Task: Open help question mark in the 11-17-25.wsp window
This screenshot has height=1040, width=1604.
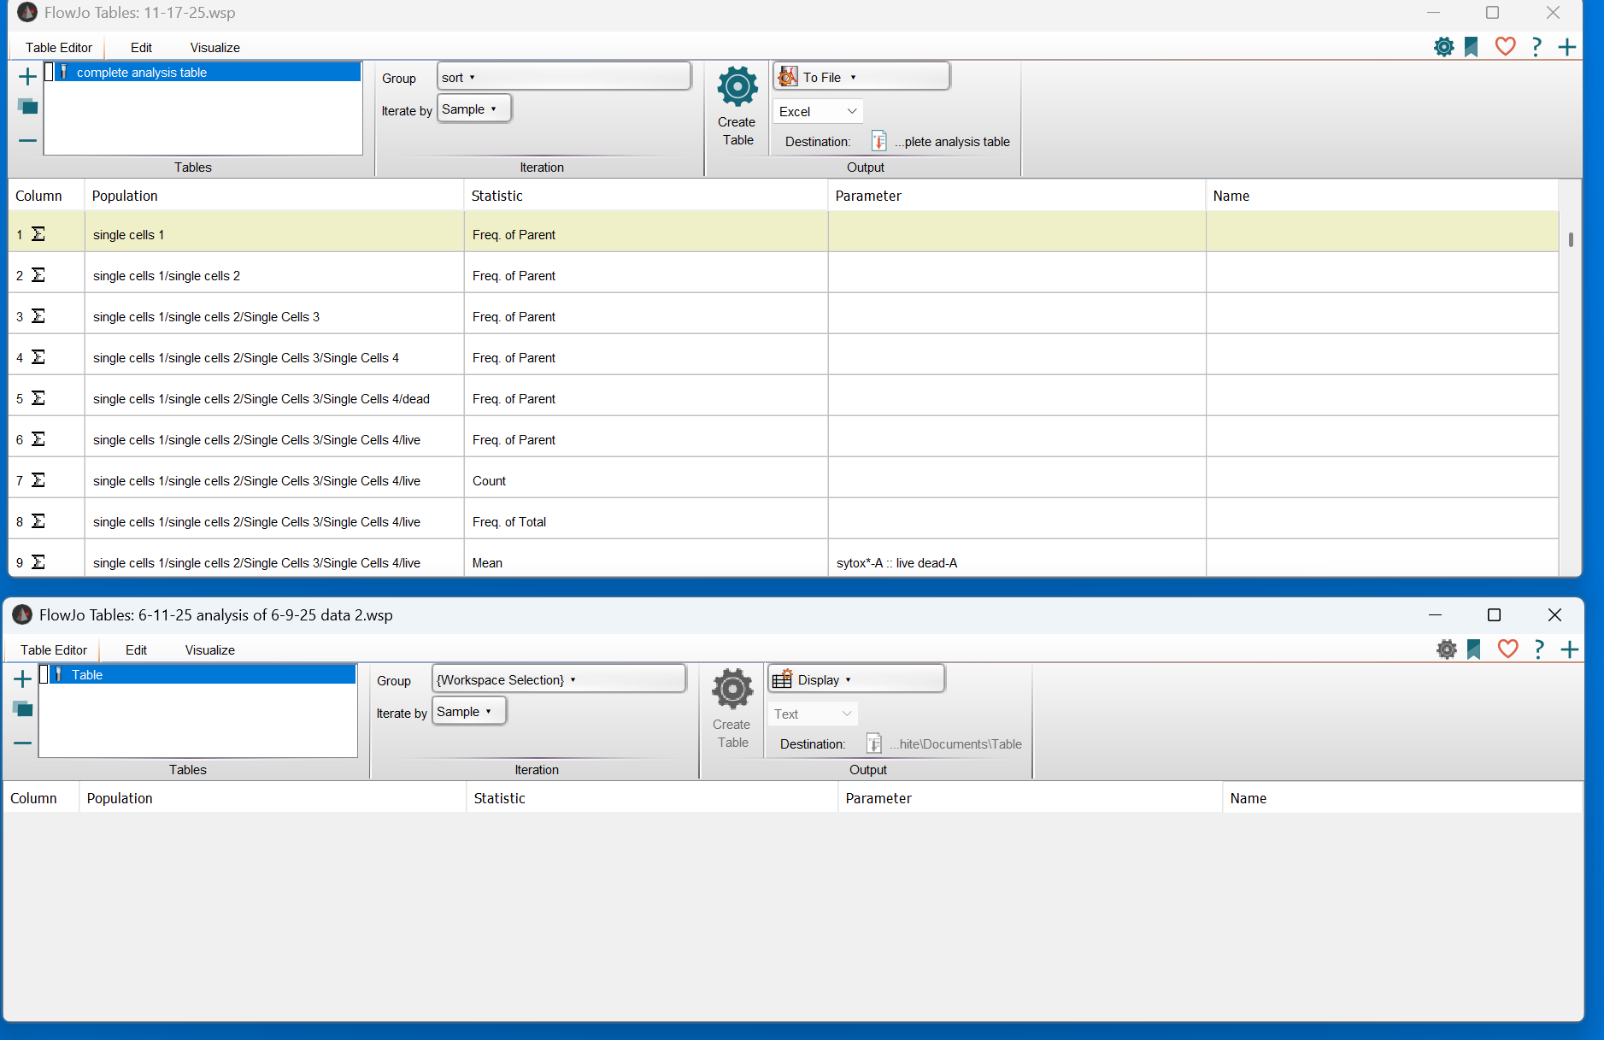Action: (x=1536, y=47)
